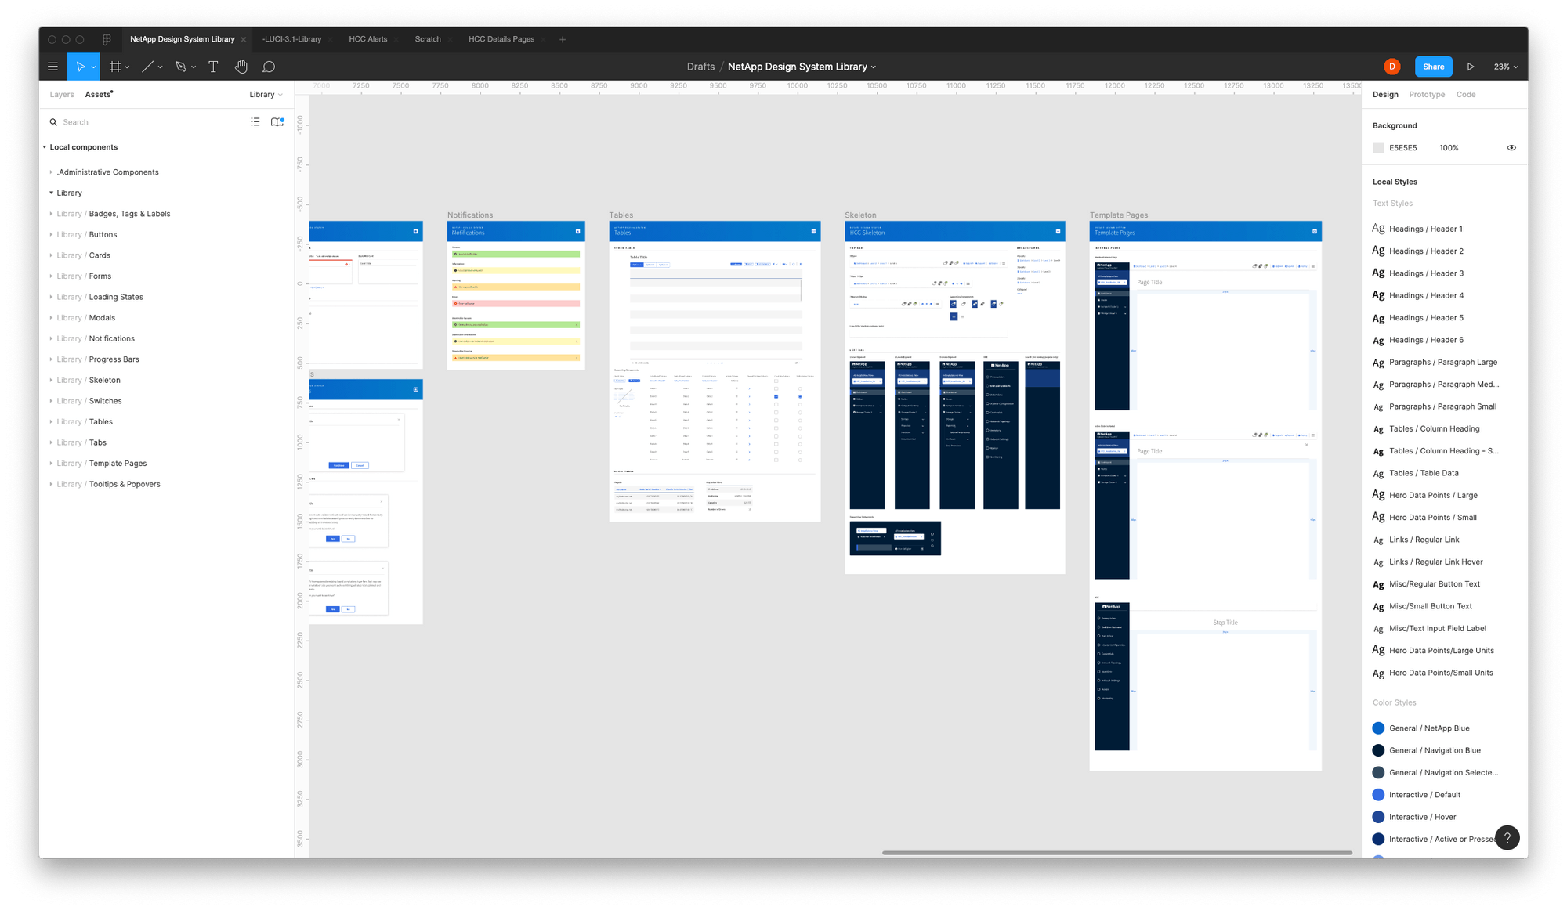Click Hero Data Points / Large style icon

point(1378,495)
